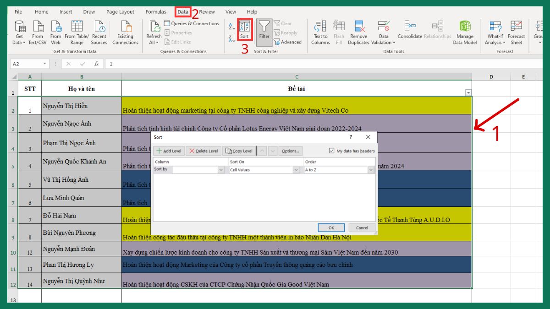This screenshot has width=550, height=309.
Task: Click OK to apply the sort
Action: point(331,228)
